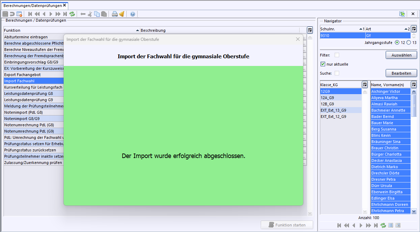This screenshot has width=420, height=232.
Task: Click the yellow notification bell icon
Action: pos(122,14)
